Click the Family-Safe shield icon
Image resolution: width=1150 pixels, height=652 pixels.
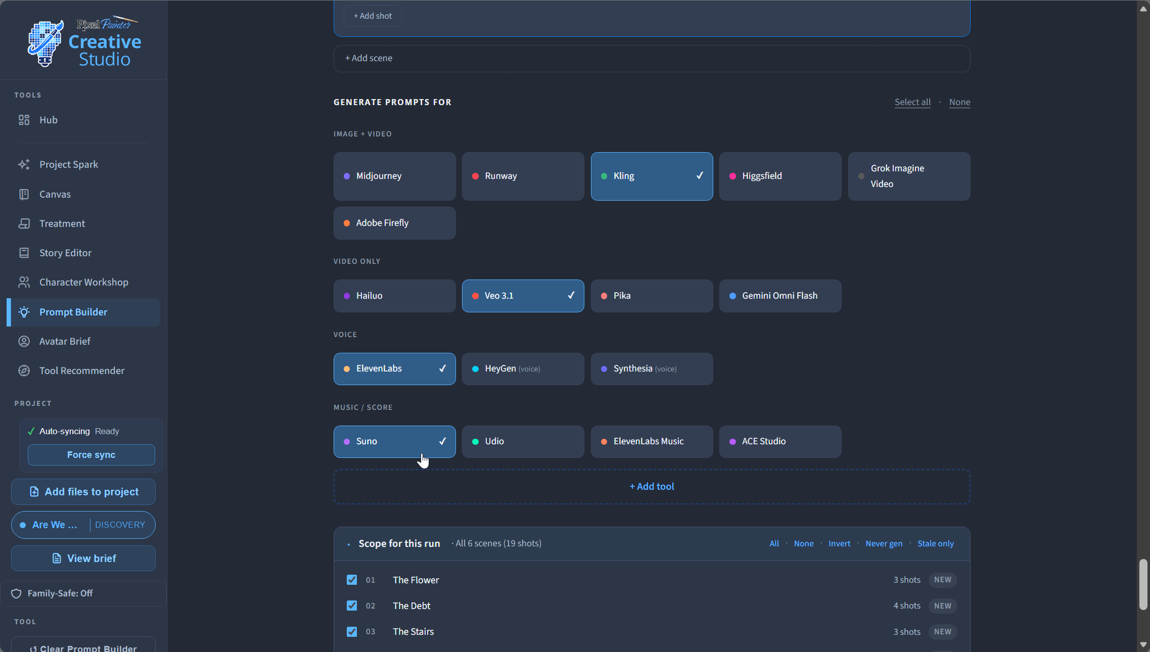click(x=16, y=593)
